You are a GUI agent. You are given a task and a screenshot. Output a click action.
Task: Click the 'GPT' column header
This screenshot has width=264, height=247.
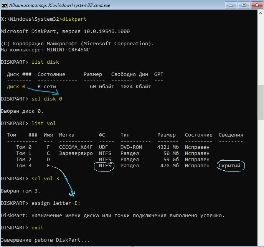click(x=158, y=74)
